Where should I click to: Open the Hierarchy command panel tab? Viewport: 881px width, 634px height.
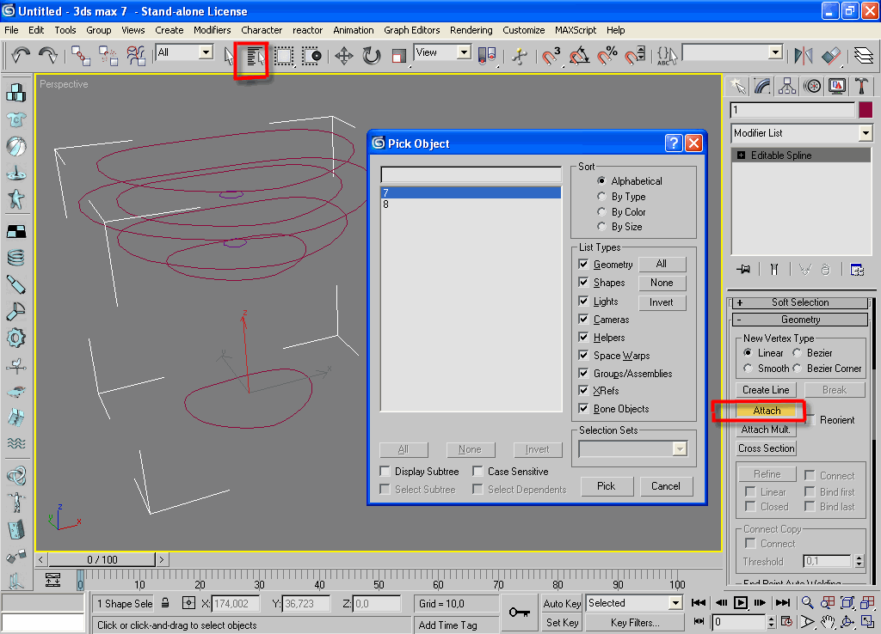787,86
